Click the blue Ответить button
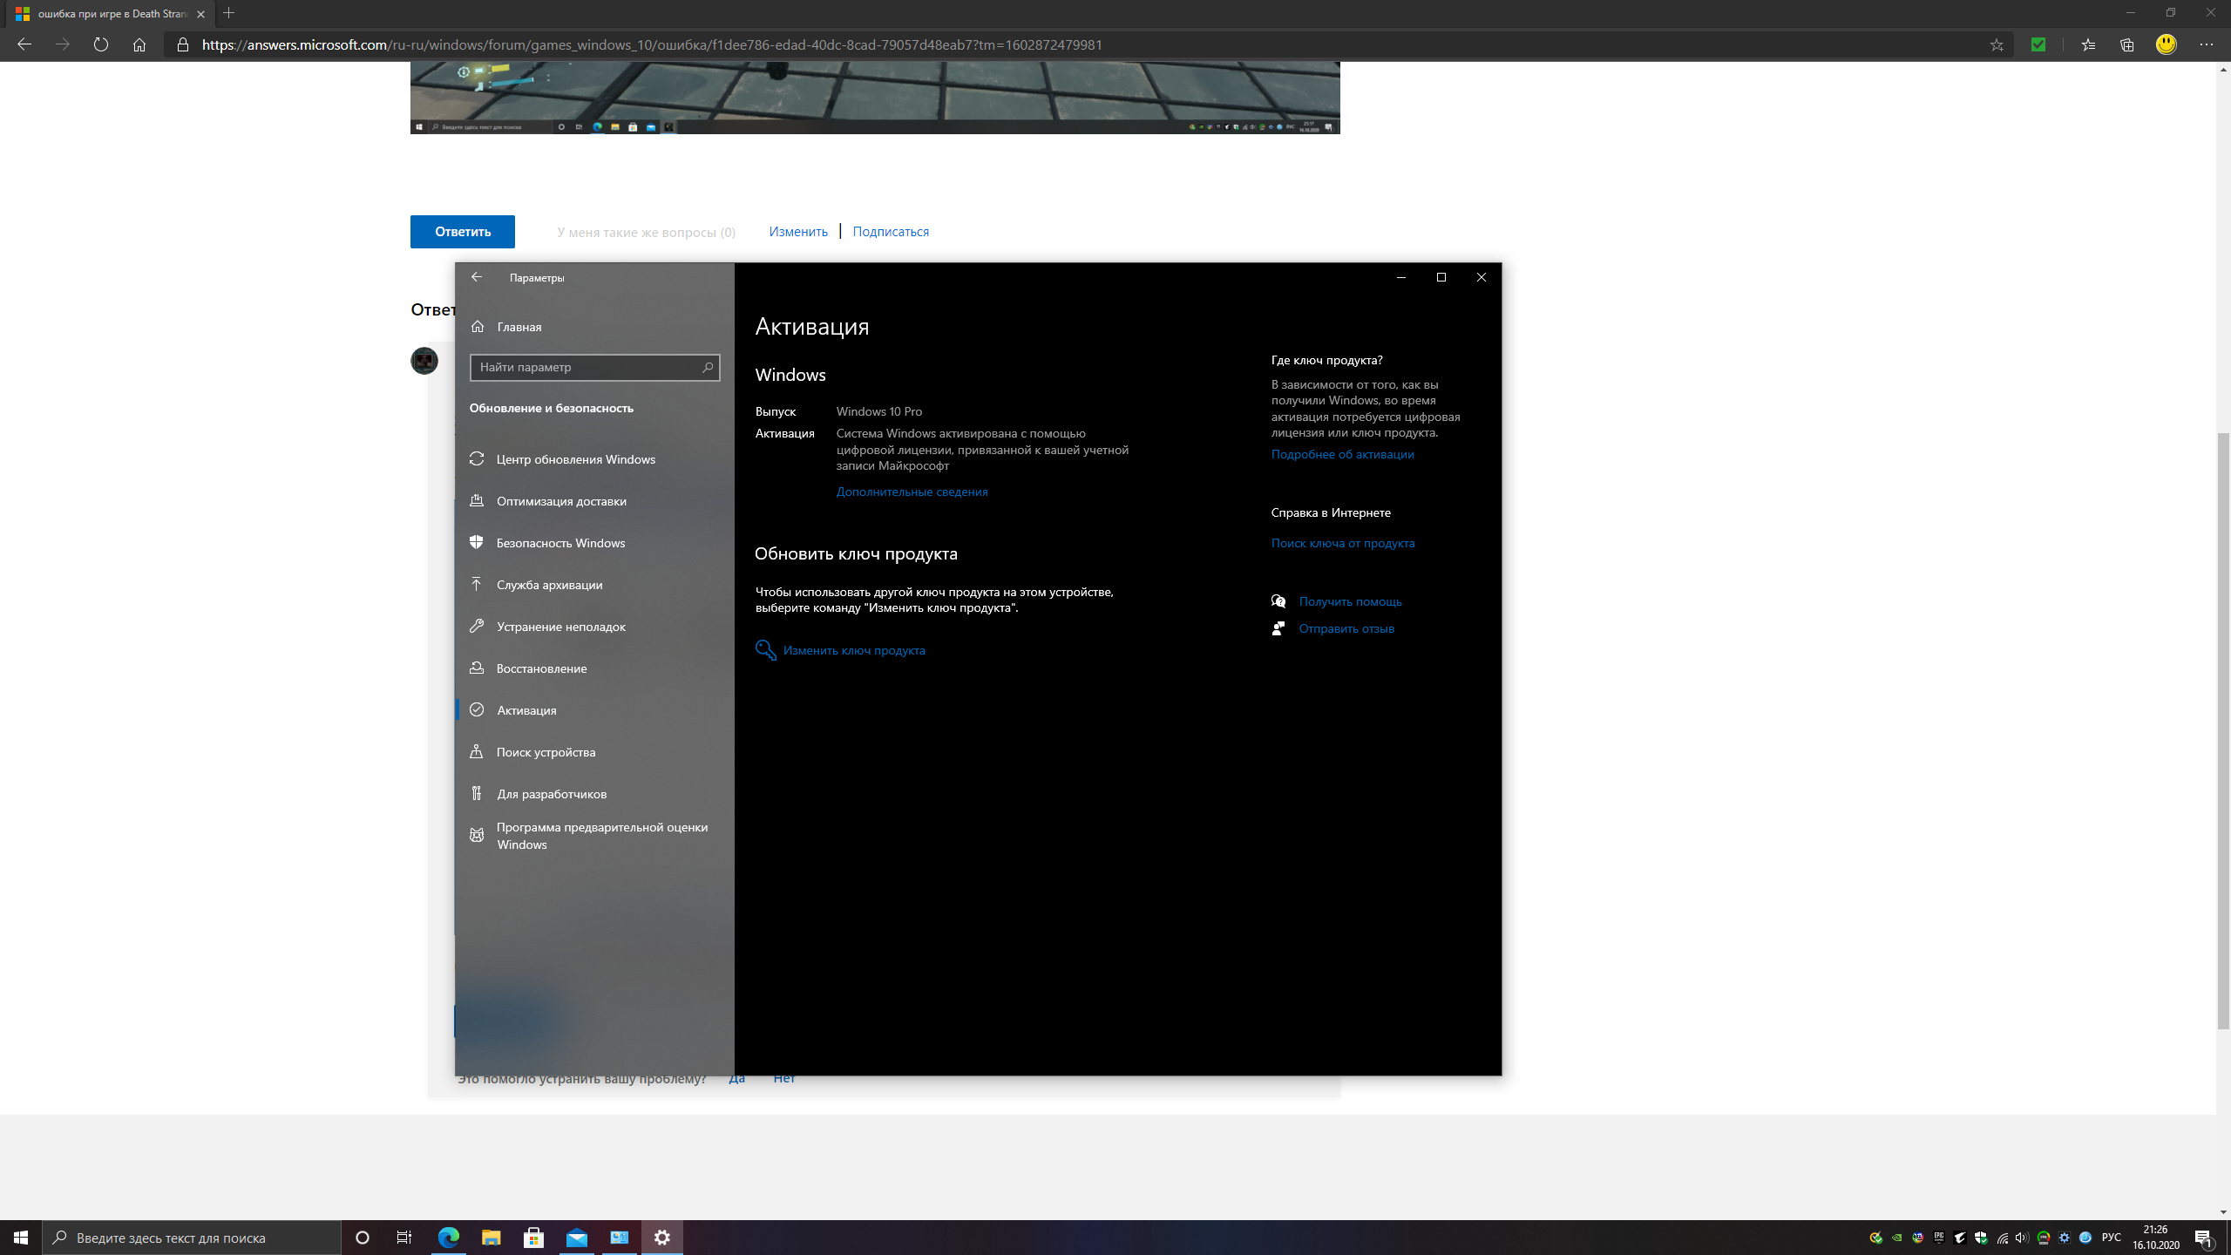Viewport: 2231px width, 1255px height. tap(463, 232)
